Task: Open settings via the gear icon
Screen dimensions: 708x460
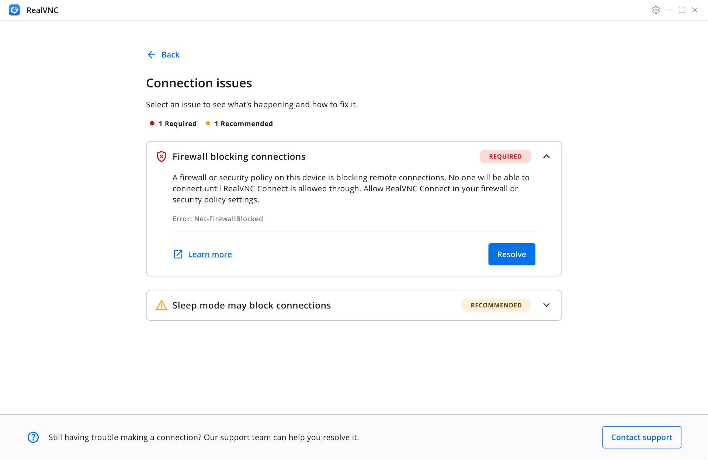Action: click(656, 10)
